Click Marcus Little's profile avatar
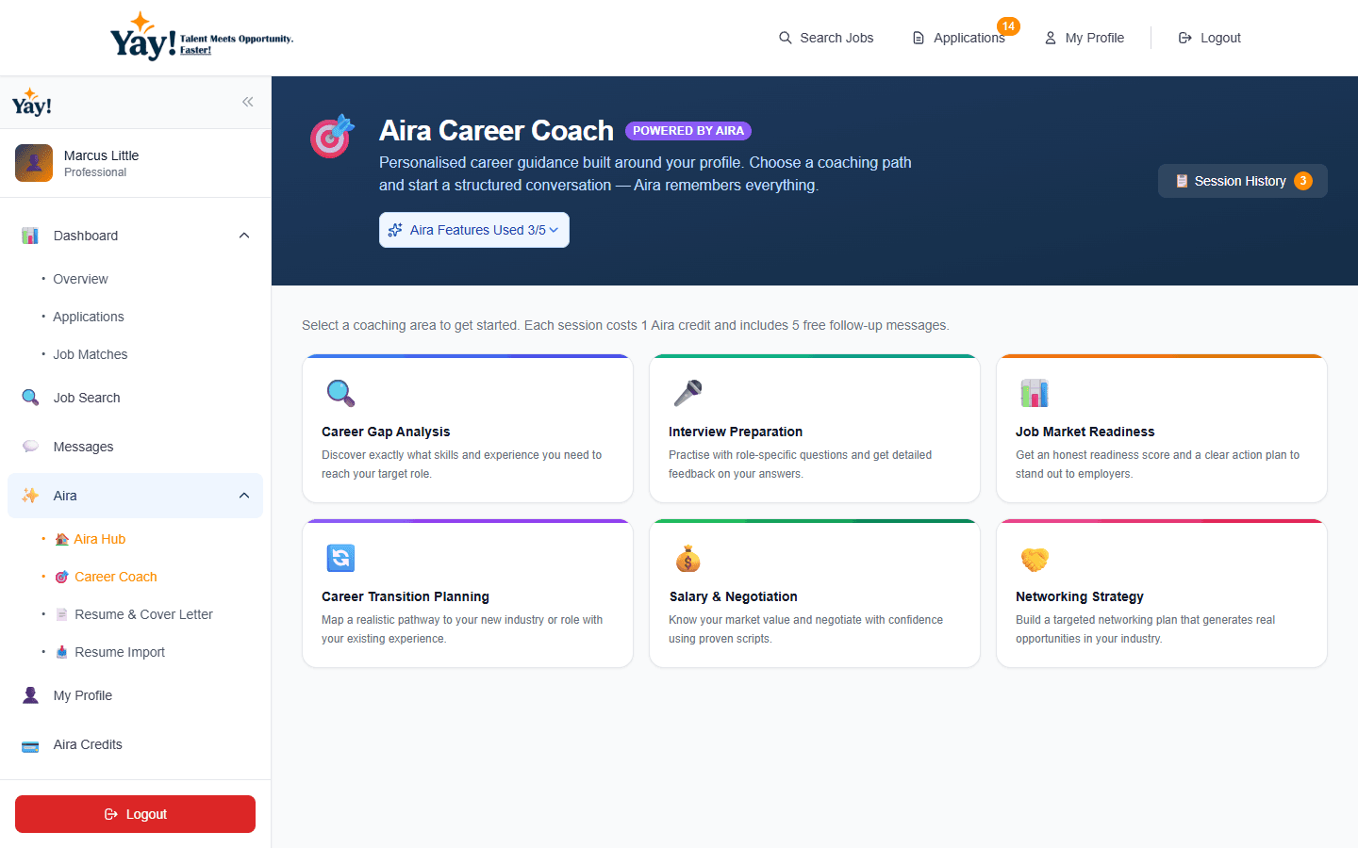Image resolution: width=1358 pixels, height=848 pixels. tap(34, 162)
